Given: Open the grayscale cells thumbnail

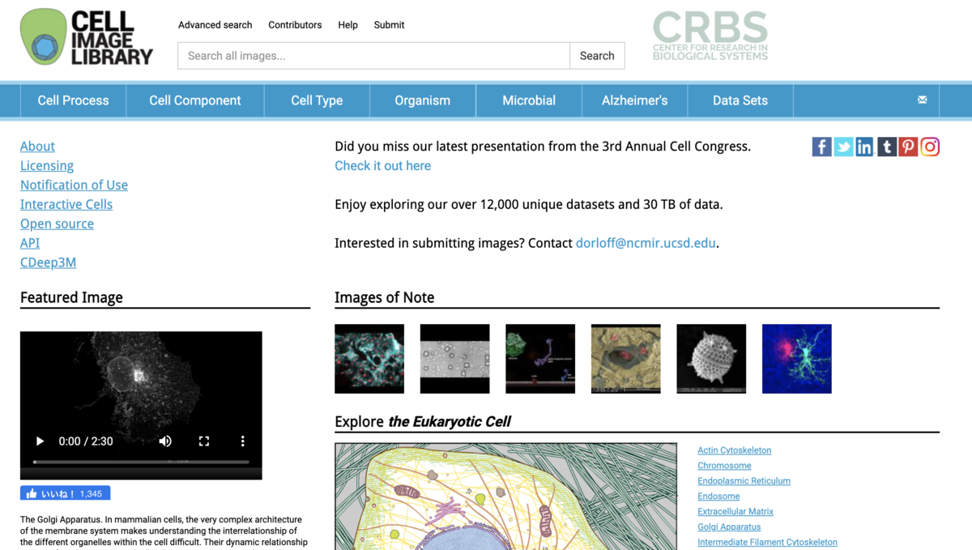Looking at the screenshot, I should 455,359.
